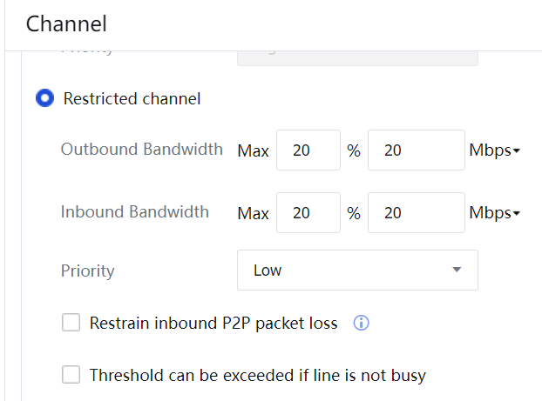542x401 pixels.
Task: Click the greyed-out field above Restricted channel
Action: [x=357, y=57]
